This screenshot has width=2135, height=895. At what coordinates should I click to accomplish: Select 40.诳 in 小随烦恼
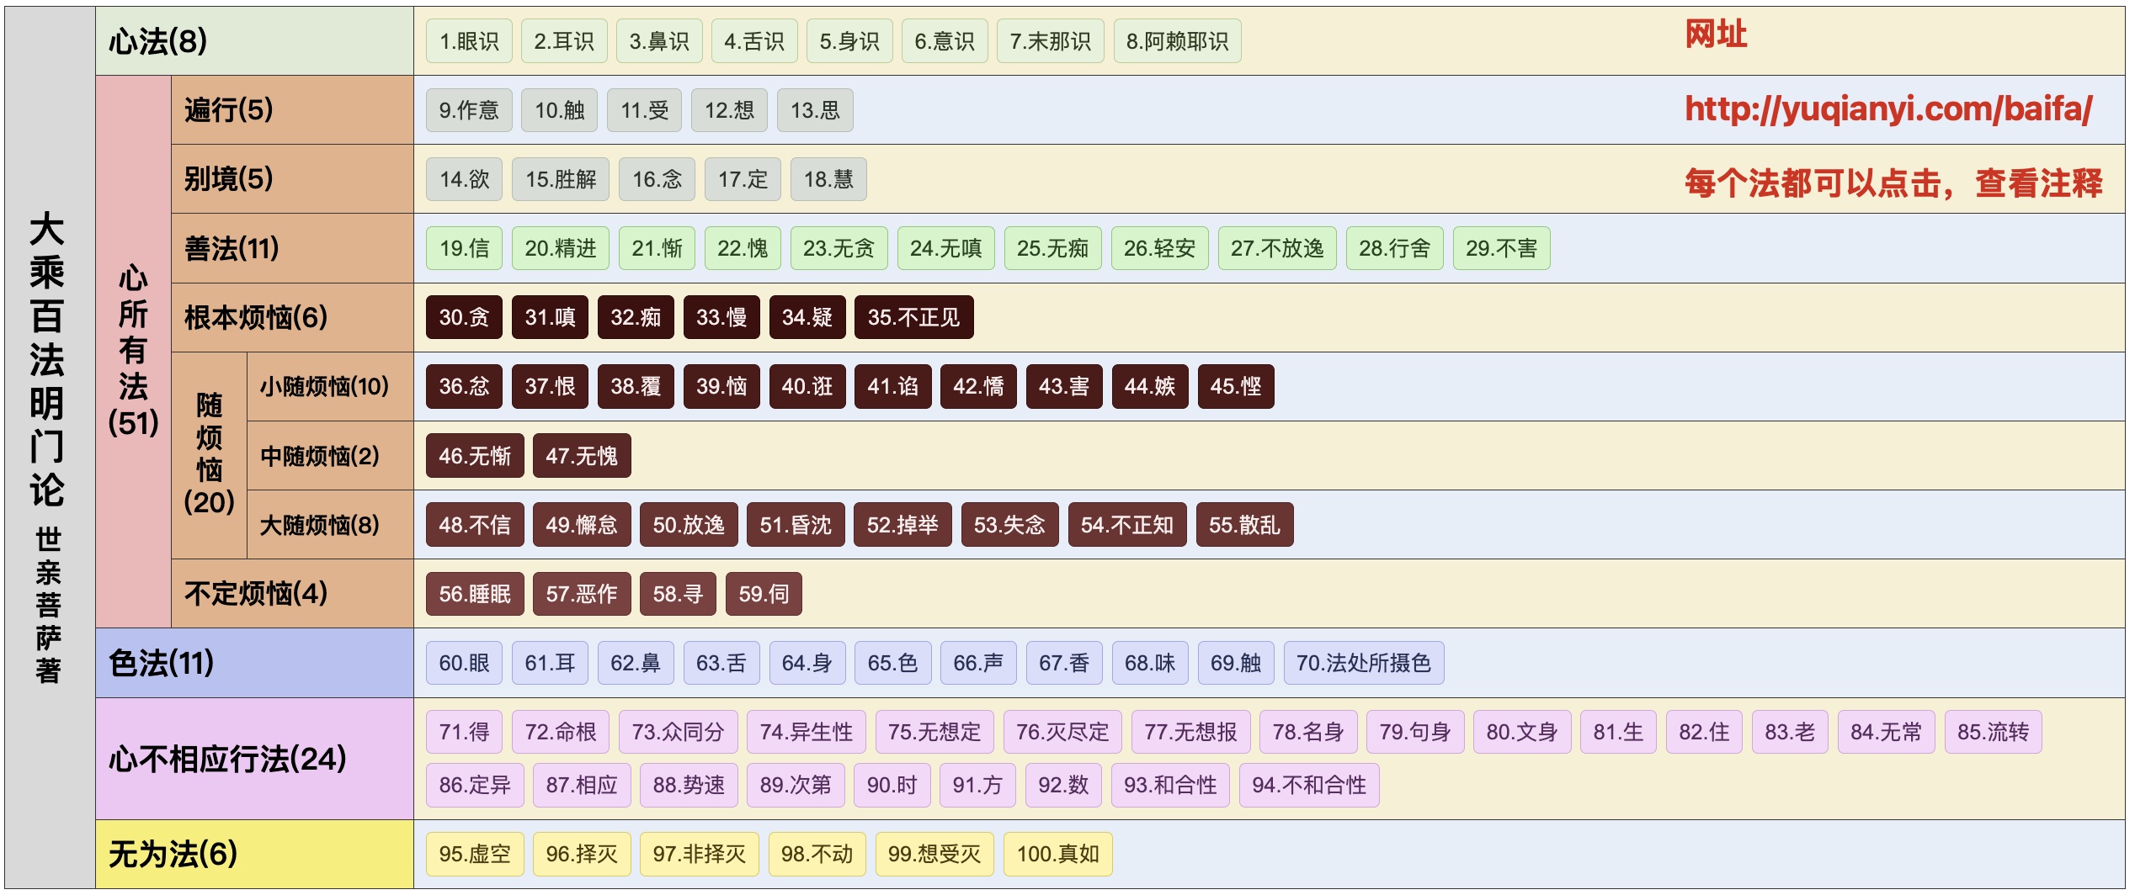click(807, 386)
